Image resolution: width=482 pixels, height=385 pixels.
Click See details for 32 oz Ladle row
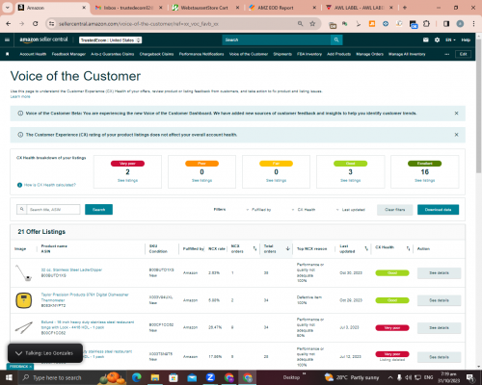439,273
